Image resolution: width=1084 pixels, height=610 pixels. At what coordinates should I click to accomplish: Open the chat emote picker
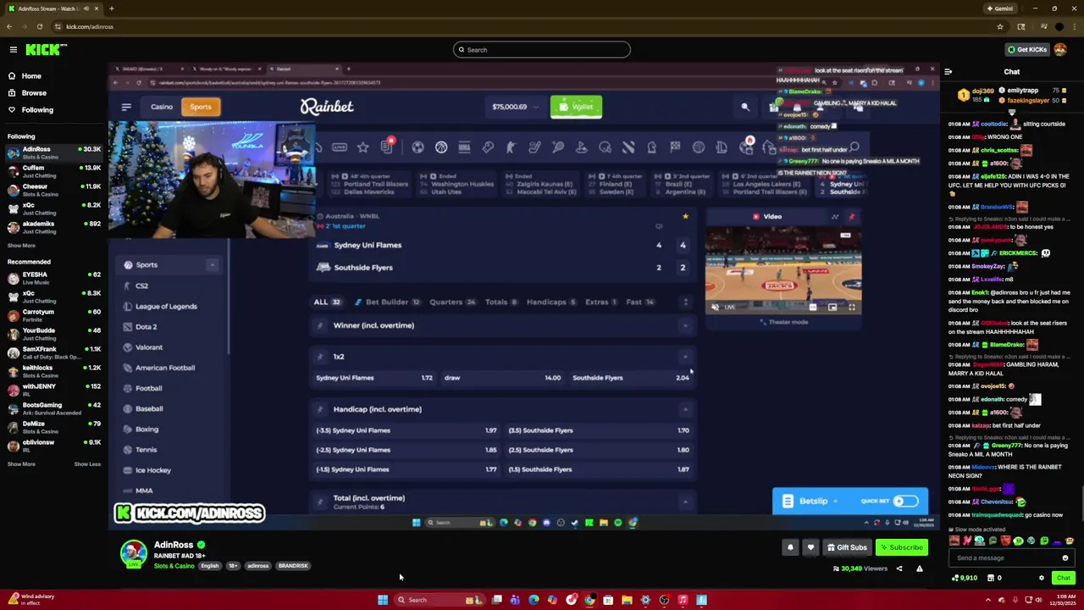[1065, 558]
